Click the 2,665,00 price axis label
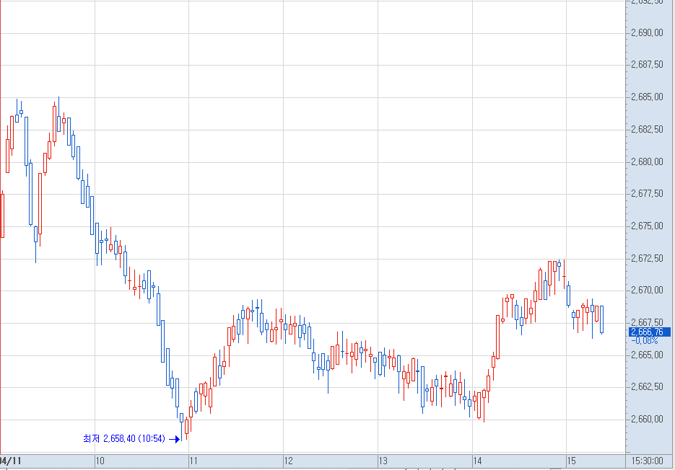This screenshot has height=470, width=675. 647,355
